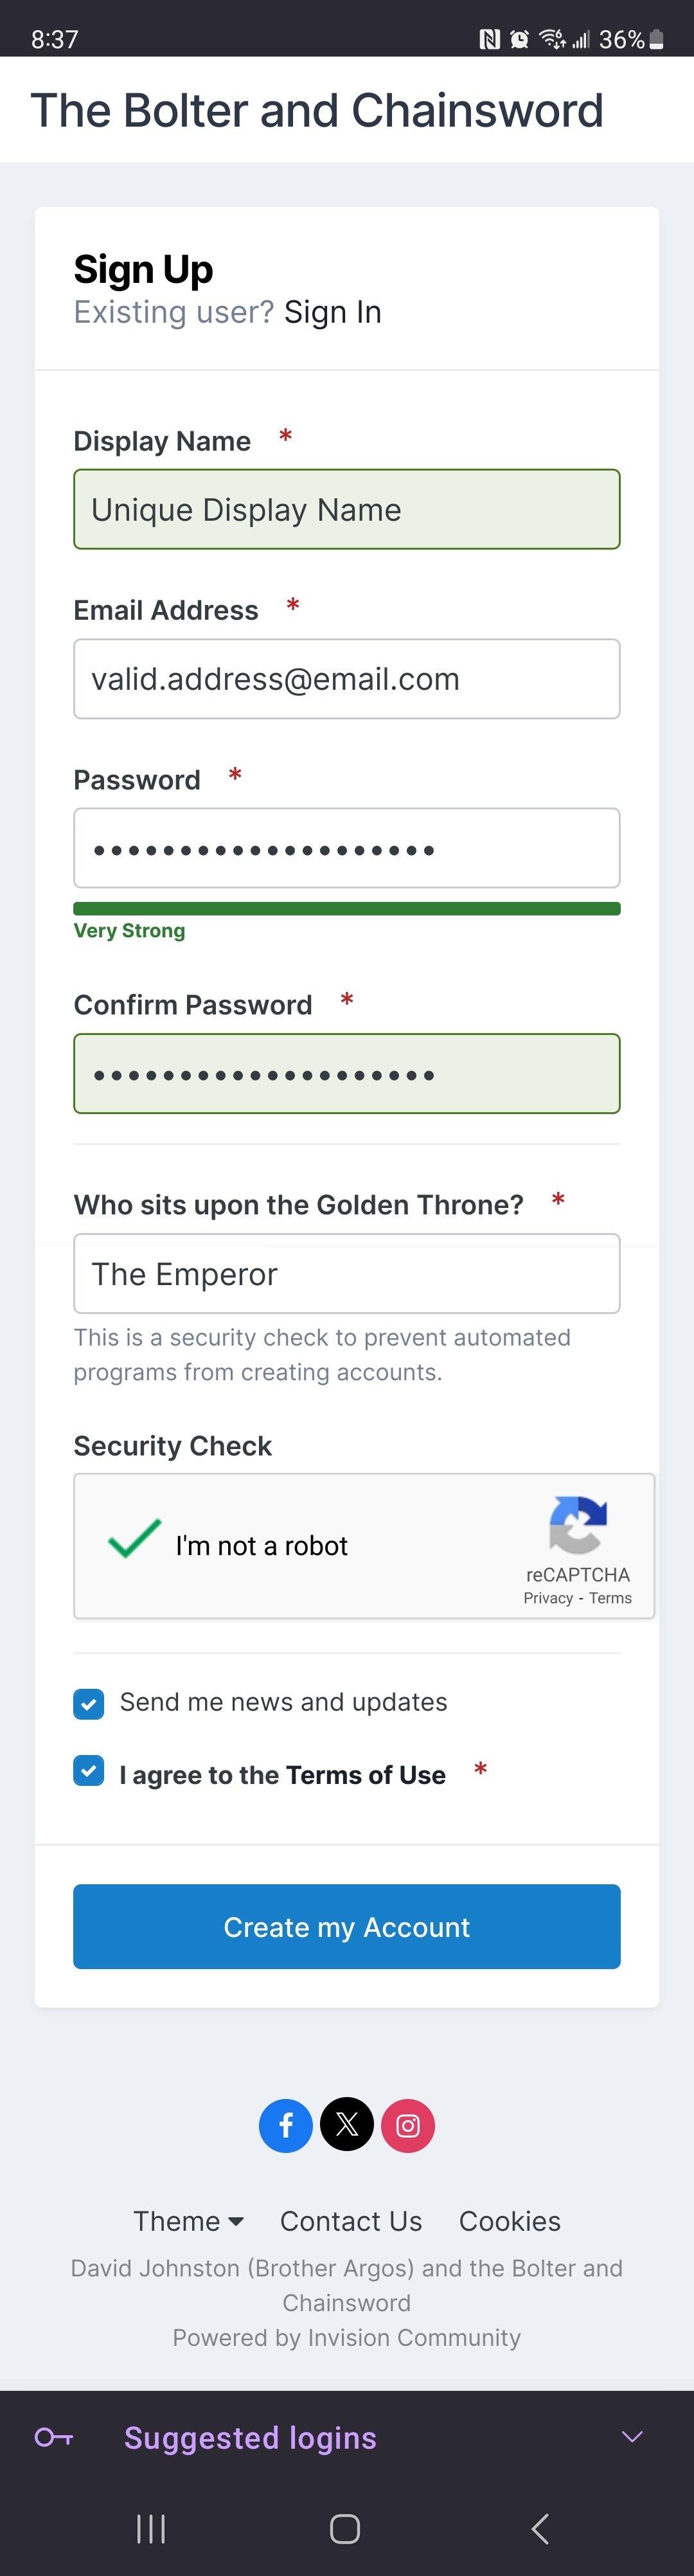Tap the Android home navigation icon
Viewport: 694px width, 2576px height.
[345, 2529]
